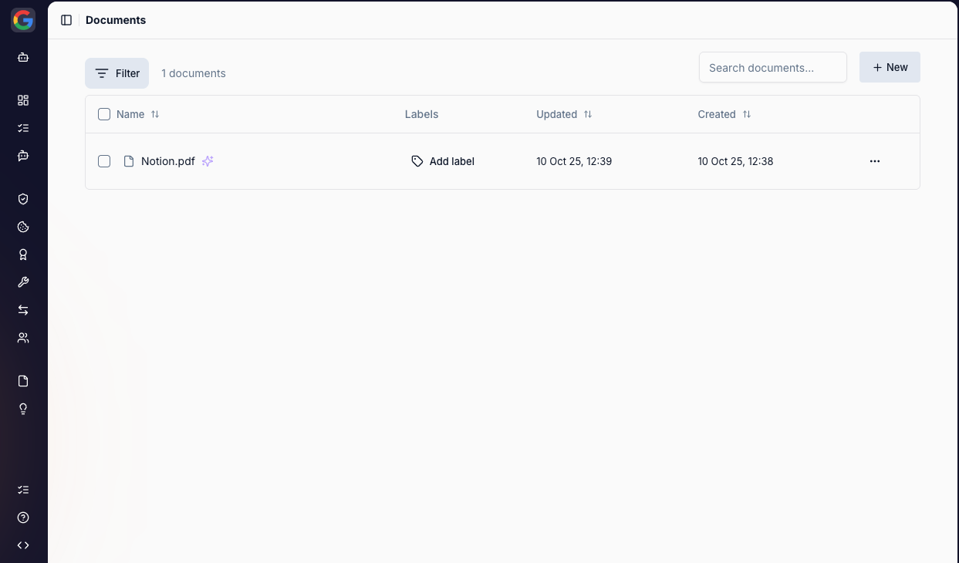Open the code brackets icon at sidebar bottom
The image size is (959, 563).
[x=23, y=545]
